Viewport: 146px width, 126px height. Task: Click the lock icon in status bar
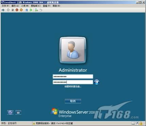click(x=141, y=123)
